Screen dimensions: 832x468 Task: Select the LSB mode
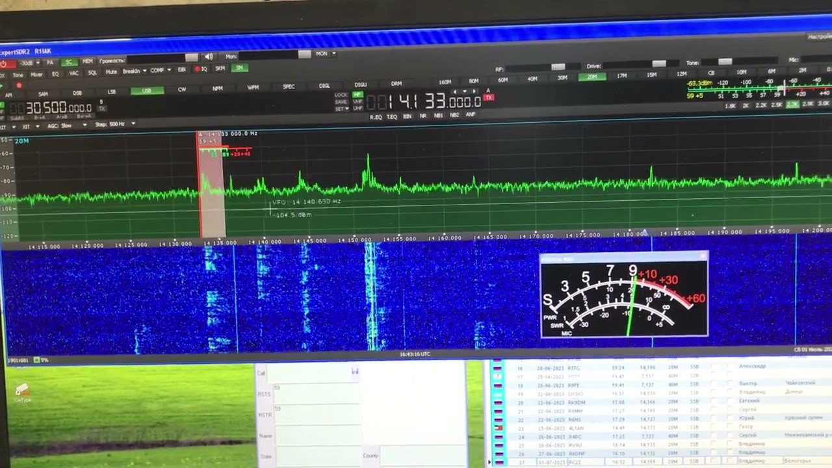tap(111, 92)
